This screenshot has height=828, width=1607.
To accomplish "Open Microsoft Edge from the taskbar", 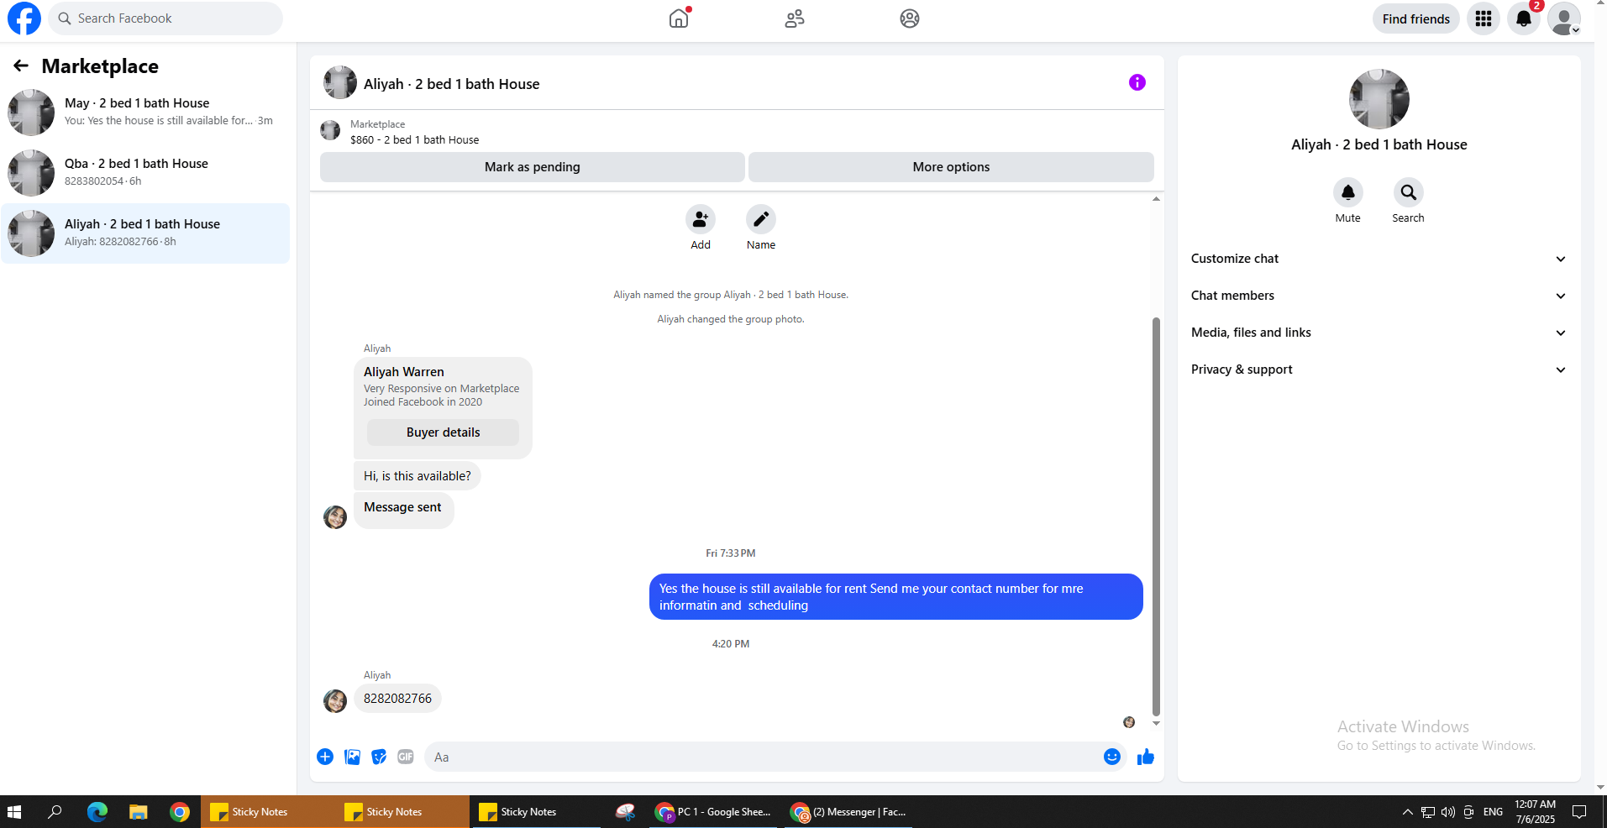I will [97, 812].
